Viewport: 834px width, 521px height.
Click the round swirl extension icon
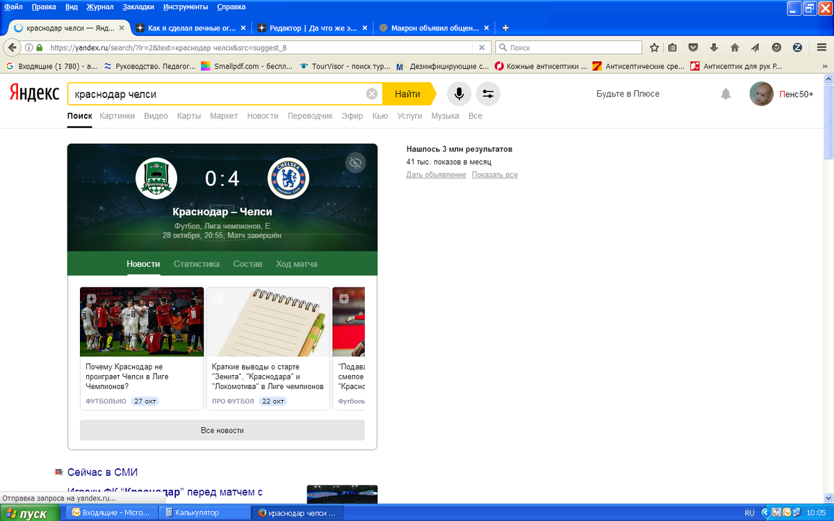[776, 48]
